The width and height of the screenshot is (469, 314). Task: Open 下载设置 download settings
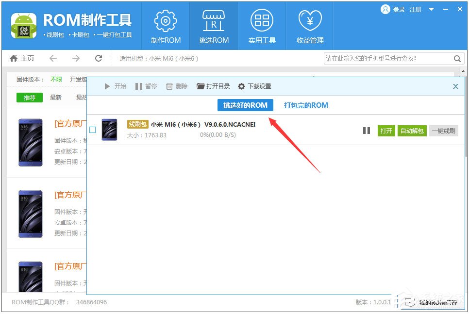pos(254,86)
